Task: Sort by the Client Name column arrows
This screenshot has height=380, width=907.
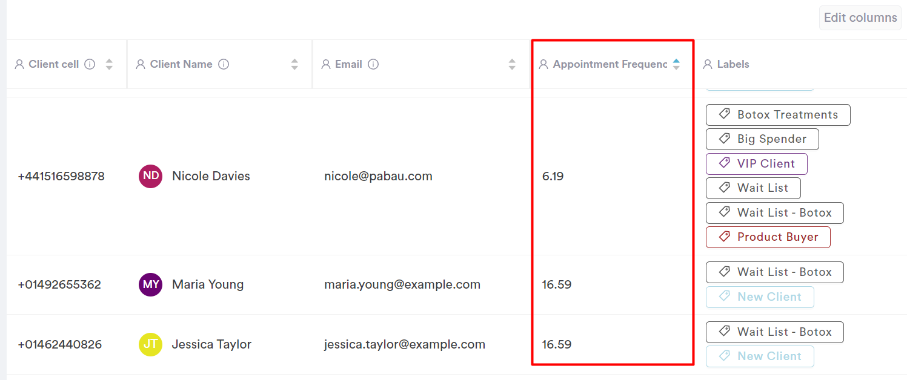Action: [x=294, y=64]
